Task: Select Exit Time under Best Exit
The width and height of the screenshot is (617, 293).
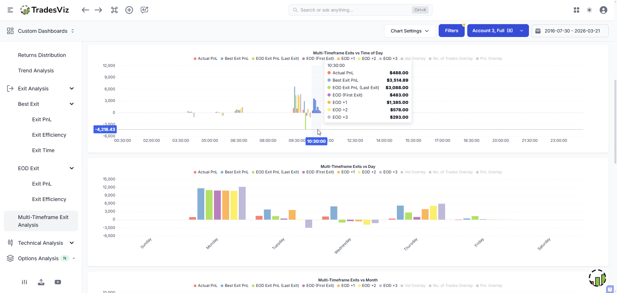Action: 43,150
